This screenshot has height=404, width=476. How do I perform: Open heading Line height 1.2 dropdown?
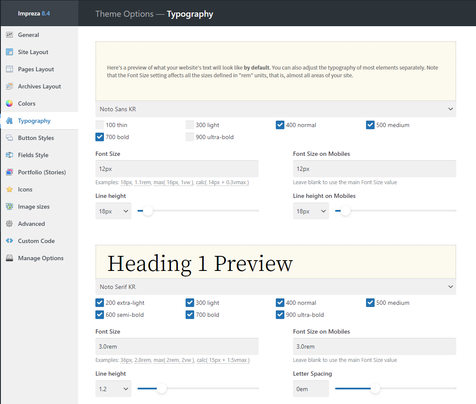pyautogui.click(x=113, y=389)
